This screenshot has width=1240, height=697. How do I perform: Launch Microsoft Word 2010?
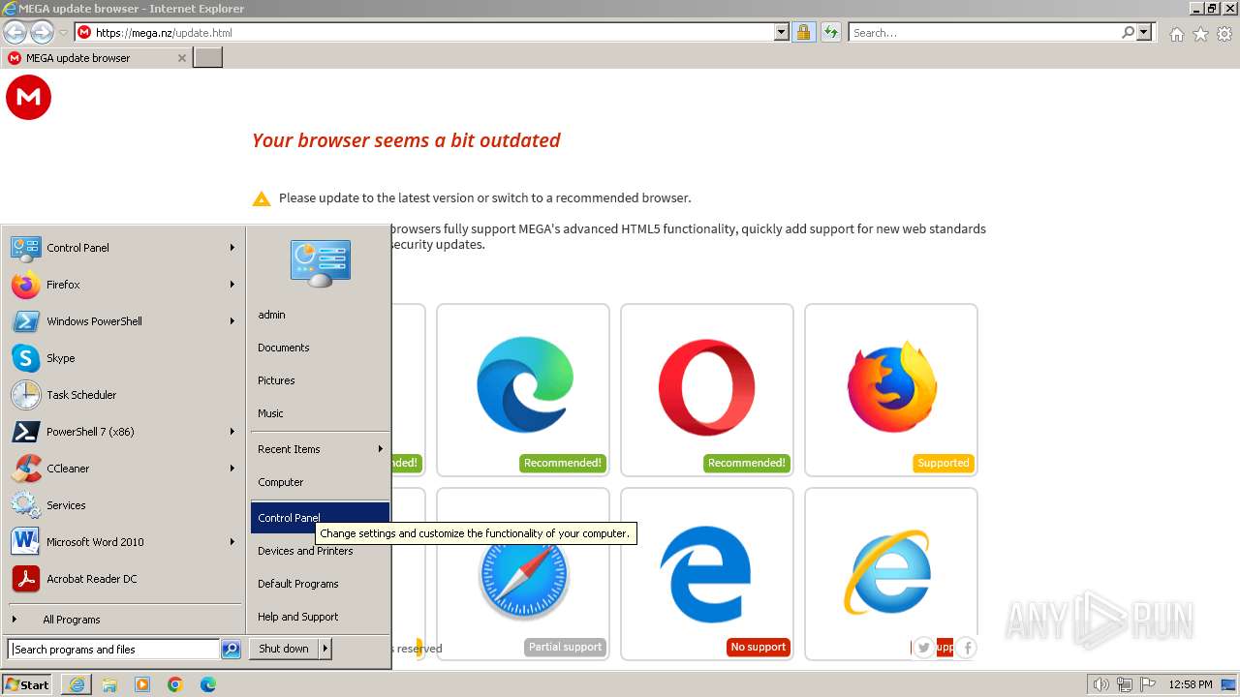[x=123, y=542]
